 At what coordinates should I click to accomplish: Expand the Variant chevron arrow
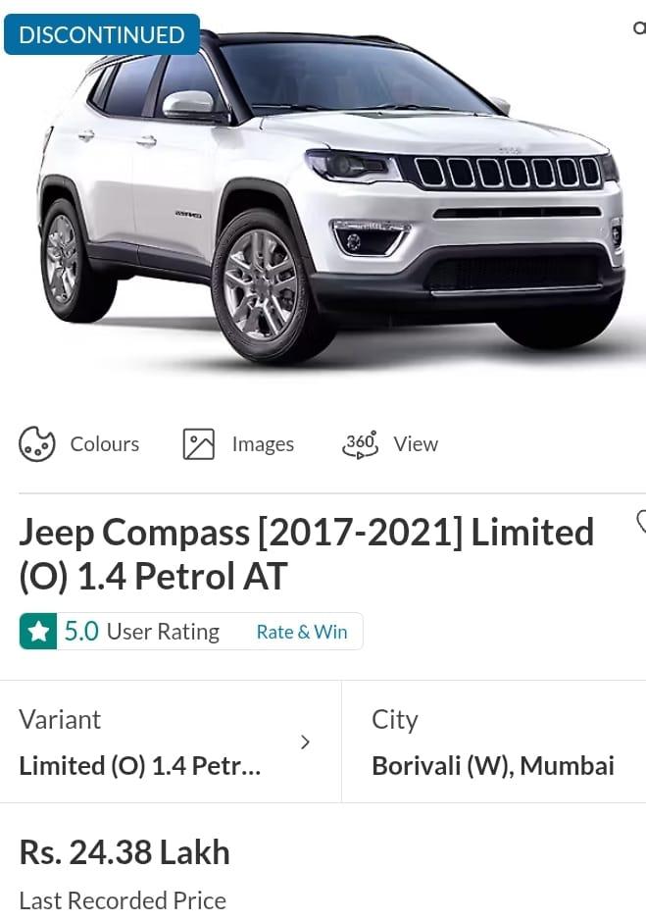click(305, 743)
